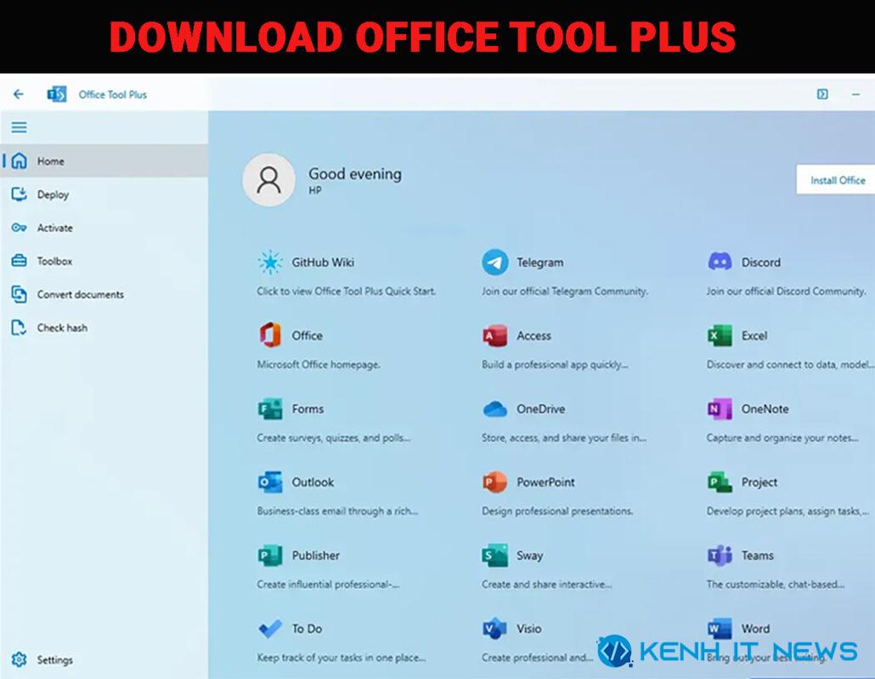Open the GitHub Wiki link

[x=323, y=262]
